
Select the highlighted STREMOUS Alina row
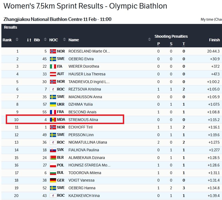[65, 119]
